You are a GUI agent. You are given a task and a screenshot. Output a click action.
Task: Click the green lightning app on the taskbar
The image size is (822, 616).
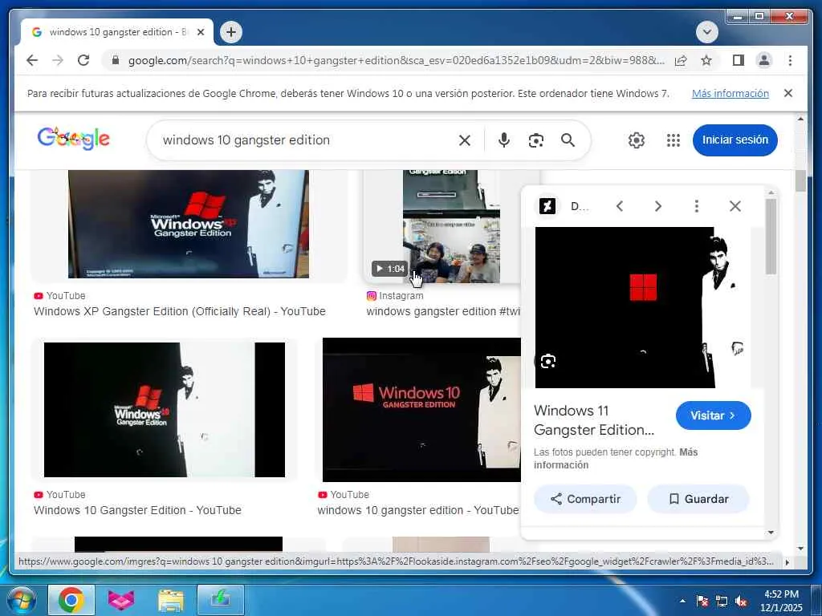click(x=221, y=600)
